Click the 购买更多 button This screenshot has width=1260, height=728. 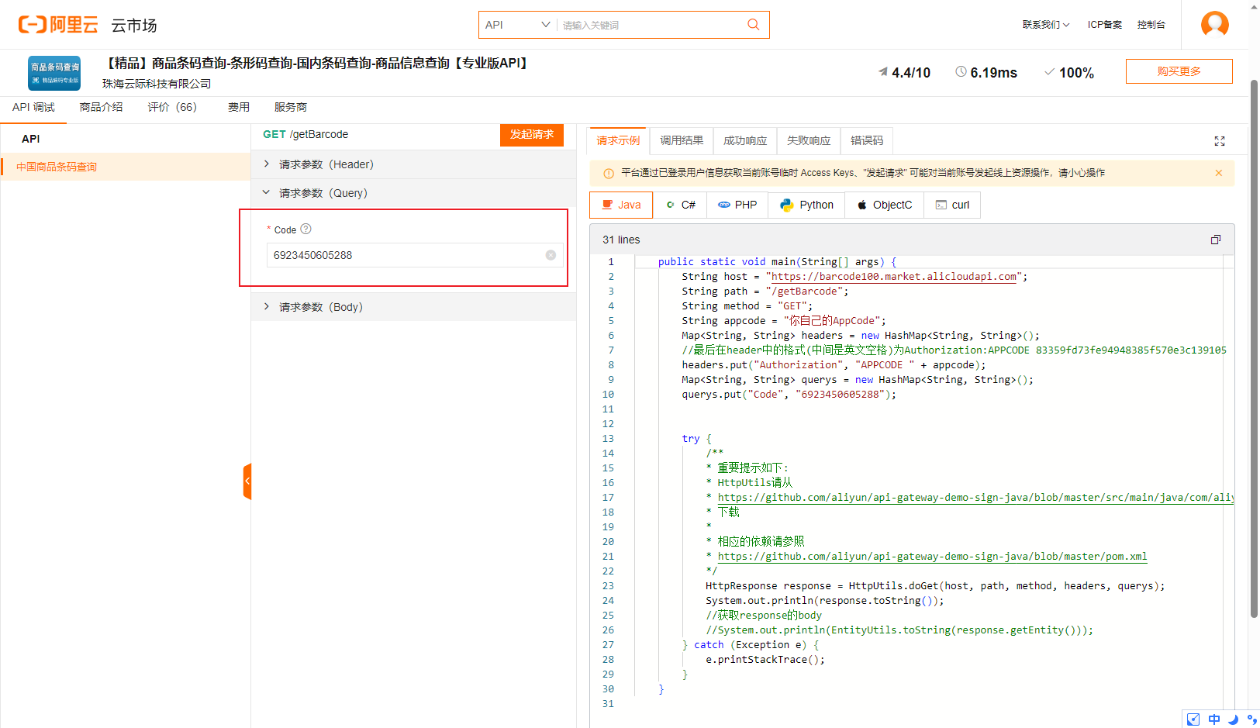(1179, 71)
